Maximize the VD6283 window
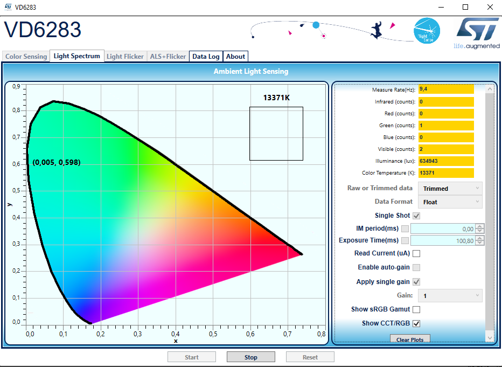This screenshot has width=502, height=367. pos(465,7)
